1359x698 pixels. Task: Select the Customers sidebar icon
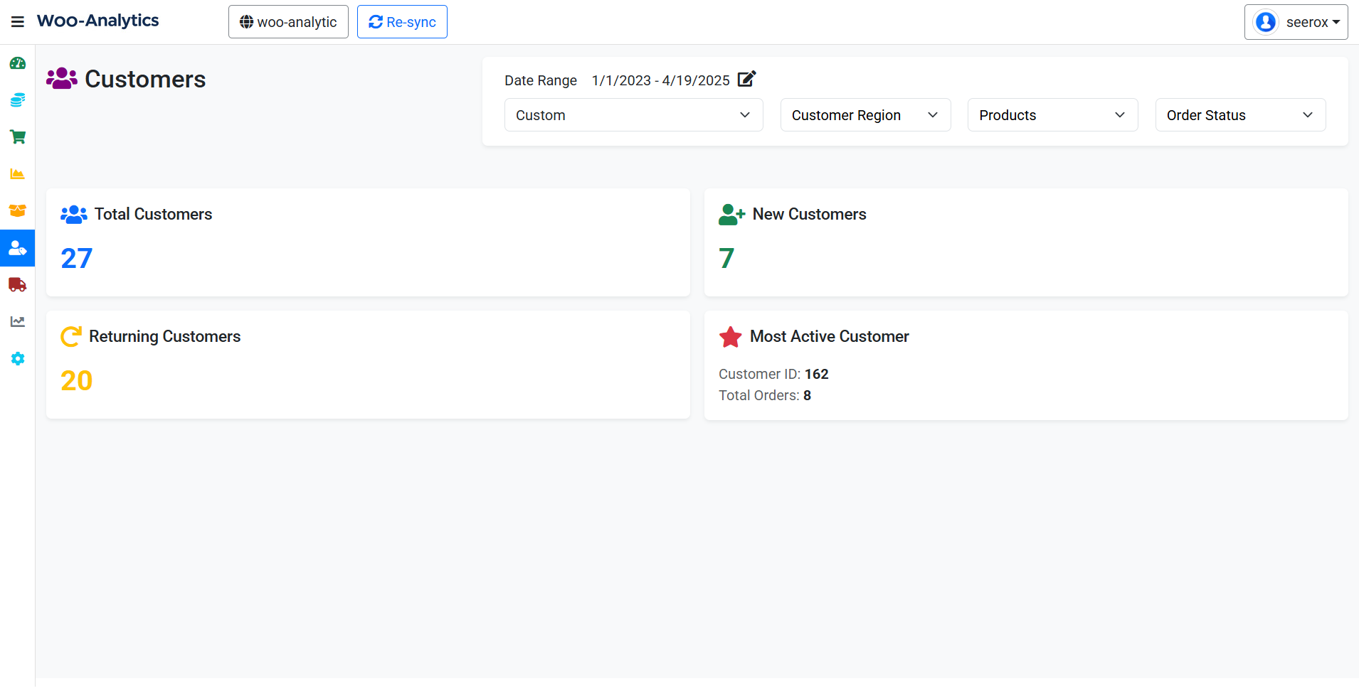click(x=17, y=248)
